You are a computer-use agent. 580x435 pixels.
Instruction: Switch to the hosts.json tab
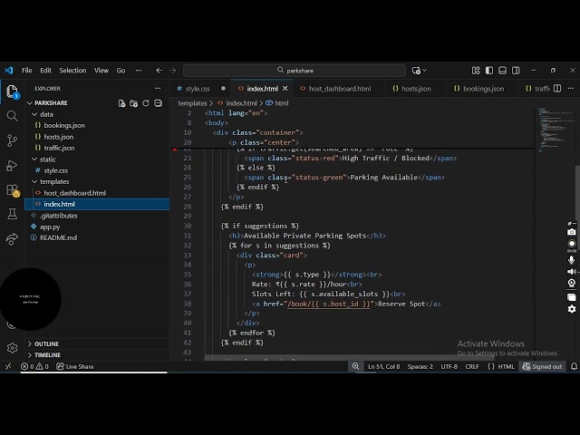point(415,89)
